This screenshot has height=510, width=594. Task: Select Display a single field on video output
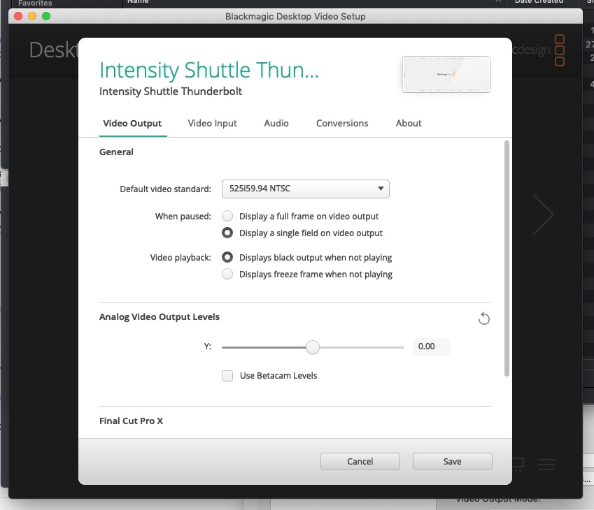pos(227,233)
